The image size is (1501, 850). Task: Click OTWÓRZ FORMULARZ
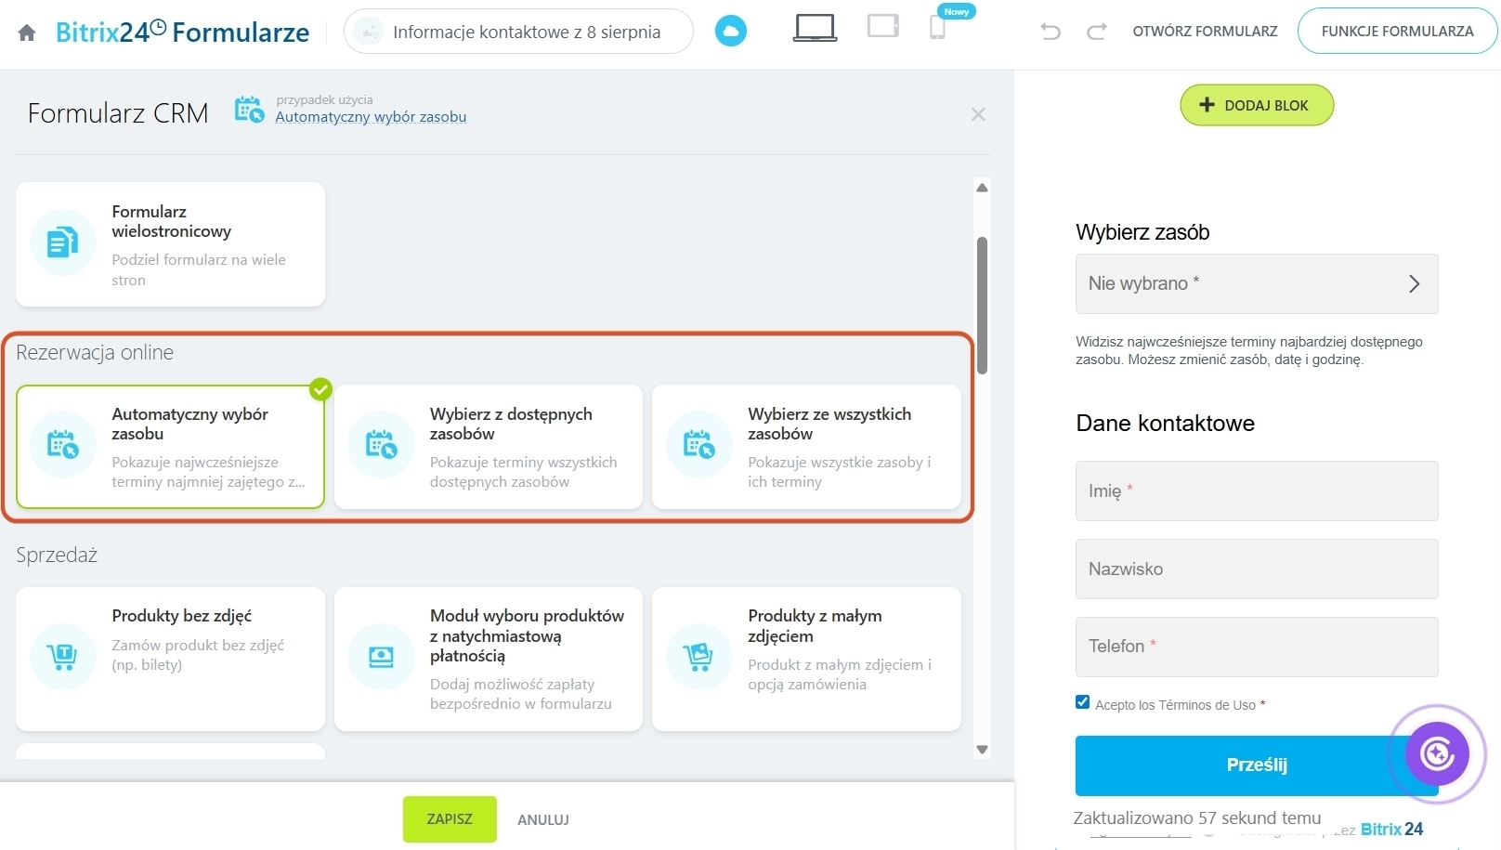click(x=1205, y=31)
